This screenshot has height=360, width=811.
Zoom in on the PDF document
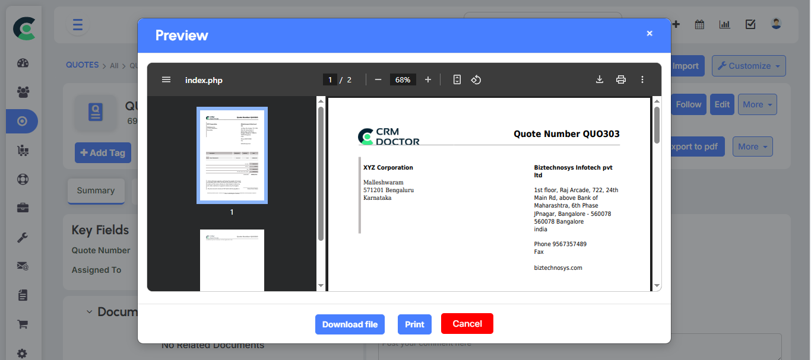428,79
